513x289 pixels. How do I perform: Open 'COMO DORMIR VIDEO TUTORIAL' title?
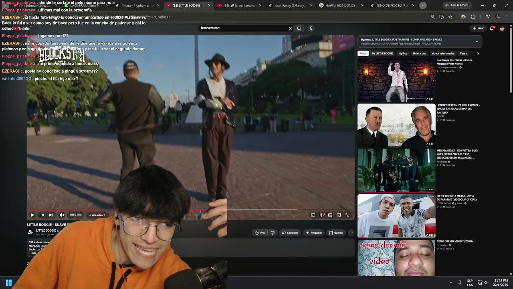click(455, 241)
